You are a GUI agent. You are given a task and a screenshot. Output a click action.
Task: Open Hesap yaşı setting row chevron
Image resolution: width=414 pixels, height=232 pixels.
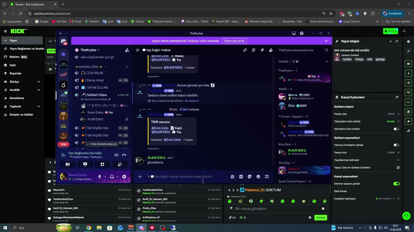click(398, 114)
